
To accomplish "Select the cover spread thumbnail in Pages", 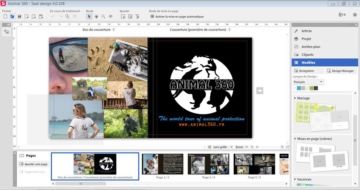I will point(95,167).
